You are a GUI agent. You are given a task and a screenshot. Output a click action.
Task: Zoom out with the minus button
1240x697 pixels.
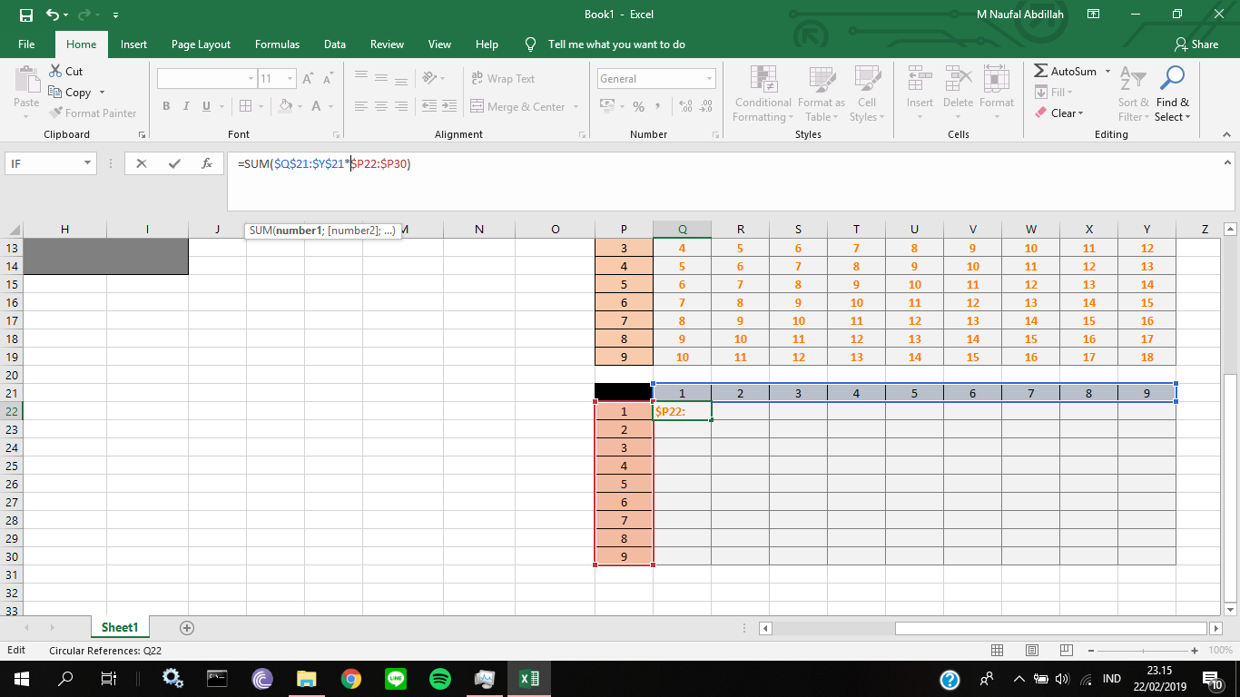click(1091, 651)
